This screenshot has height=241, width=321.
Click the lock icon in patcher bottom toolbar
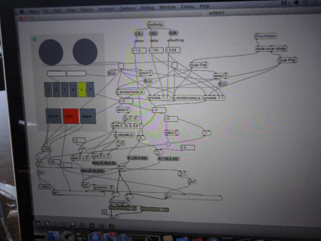pyautogui.click(x=38, y=223)
